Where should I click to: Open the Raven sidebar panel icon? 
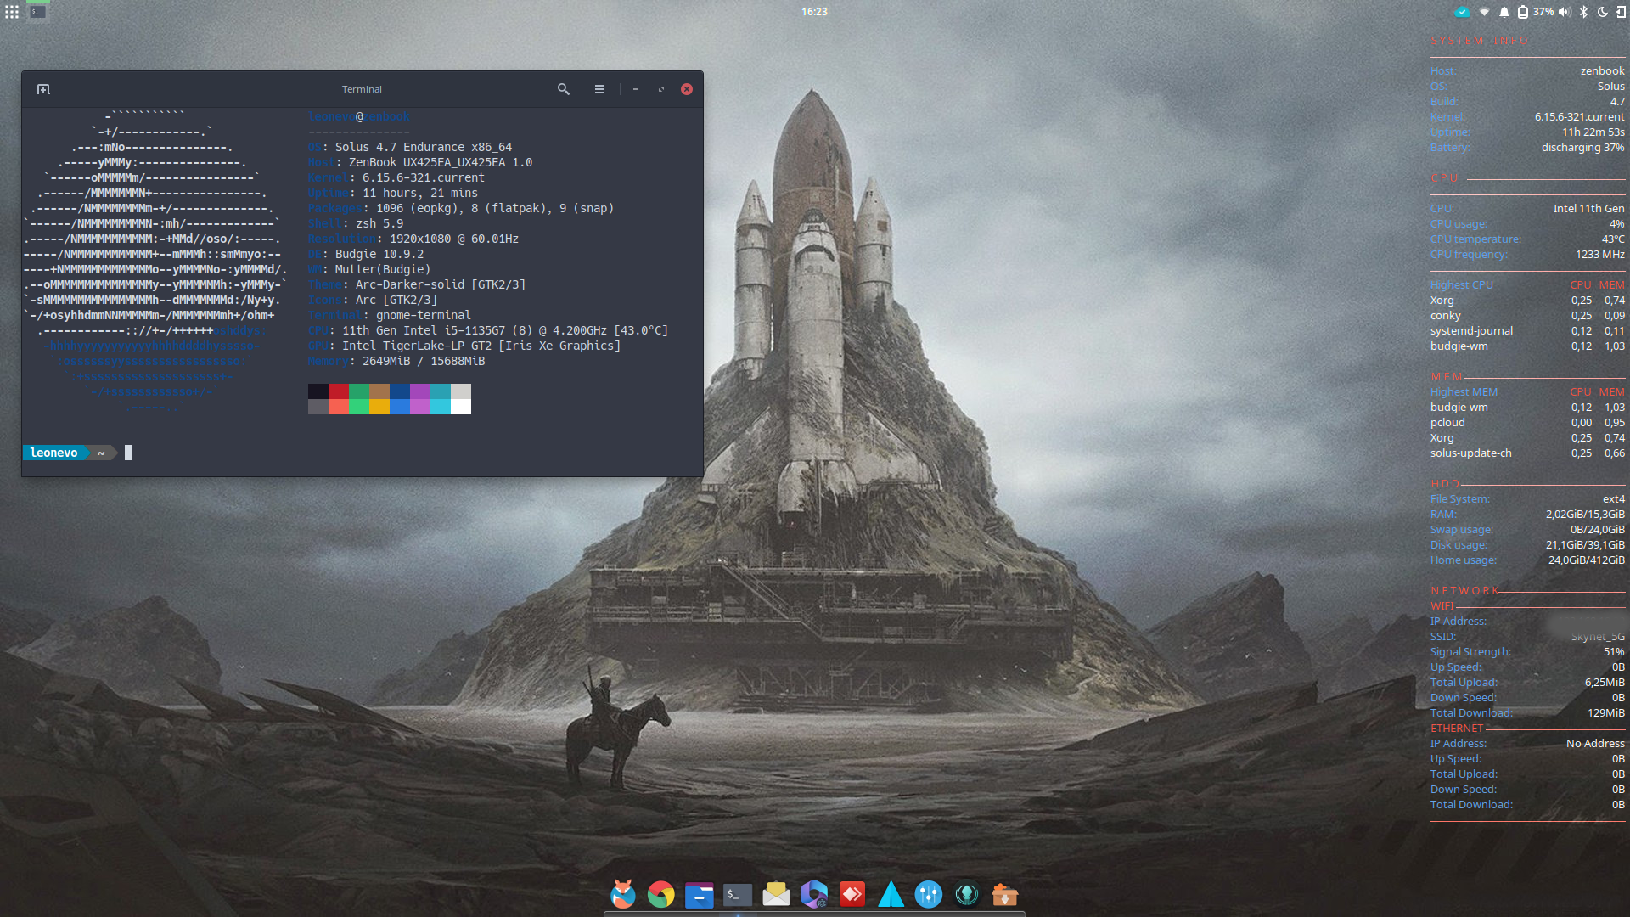1621,12
